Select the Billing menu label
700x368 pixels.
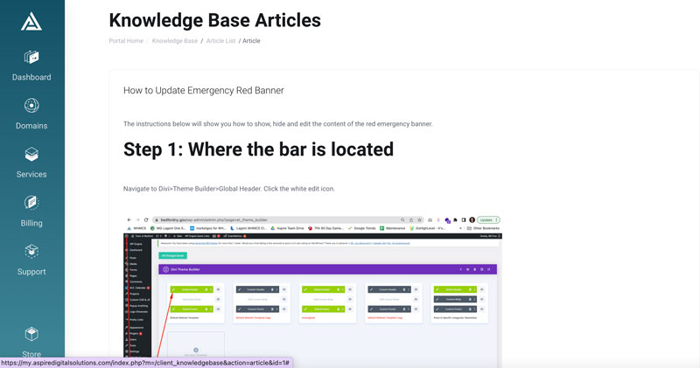click(x=31, y=223)
